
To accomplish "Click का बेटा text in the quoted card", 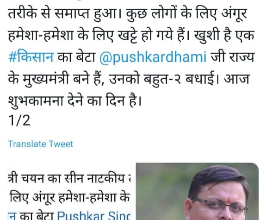I will point(37,216).
